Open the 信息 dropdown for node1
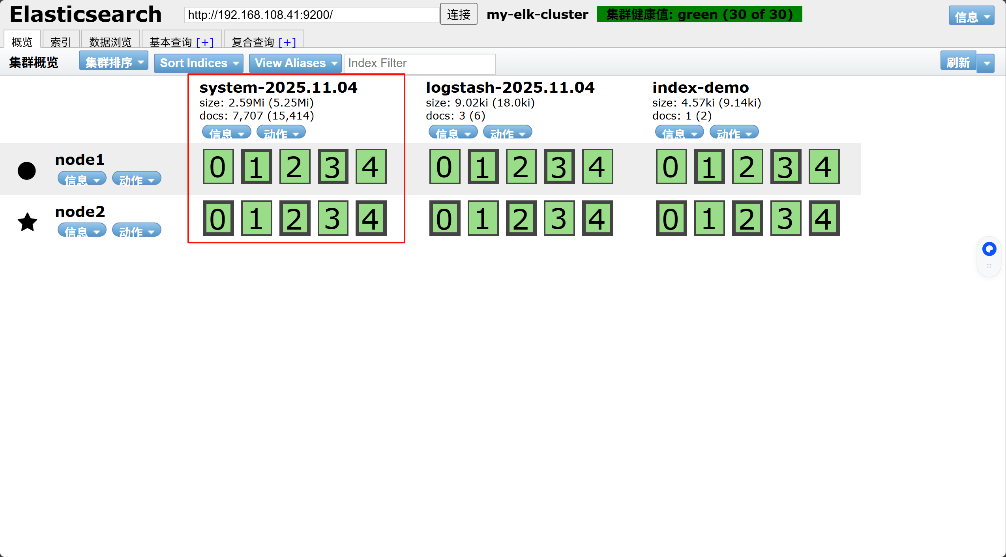The height and width of the screenshot is (557, 1006). click(82, 178)
